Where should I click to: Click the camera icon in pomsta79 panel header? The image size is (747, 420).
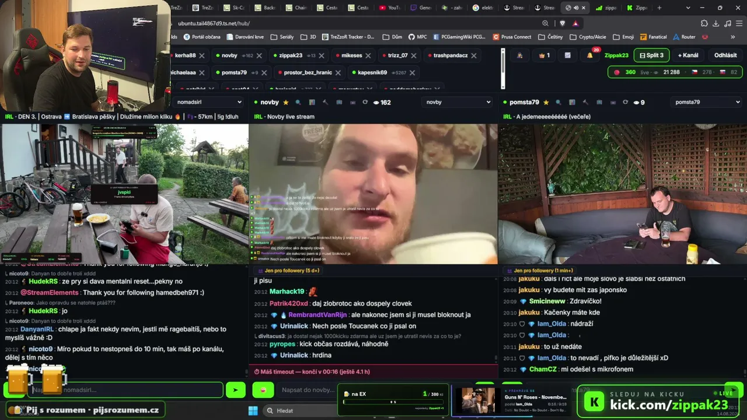[599, 103]
